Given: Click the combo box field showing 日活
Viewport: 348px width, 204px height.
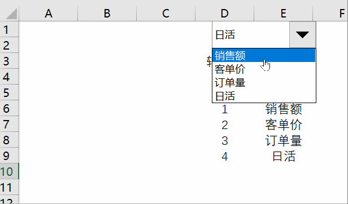Looking at the screenshot, I should pos(251,35).
